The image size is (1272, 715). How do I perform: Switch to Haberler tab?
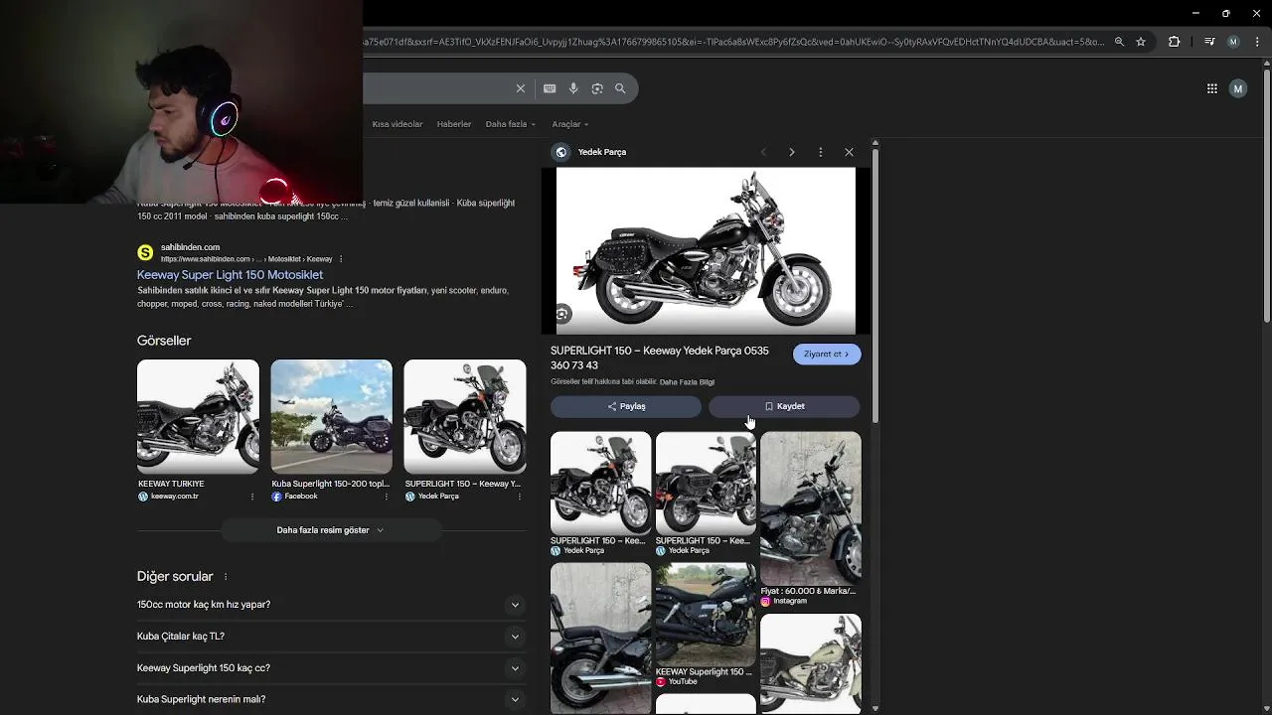pyautogui.click(x=454, y=124)
